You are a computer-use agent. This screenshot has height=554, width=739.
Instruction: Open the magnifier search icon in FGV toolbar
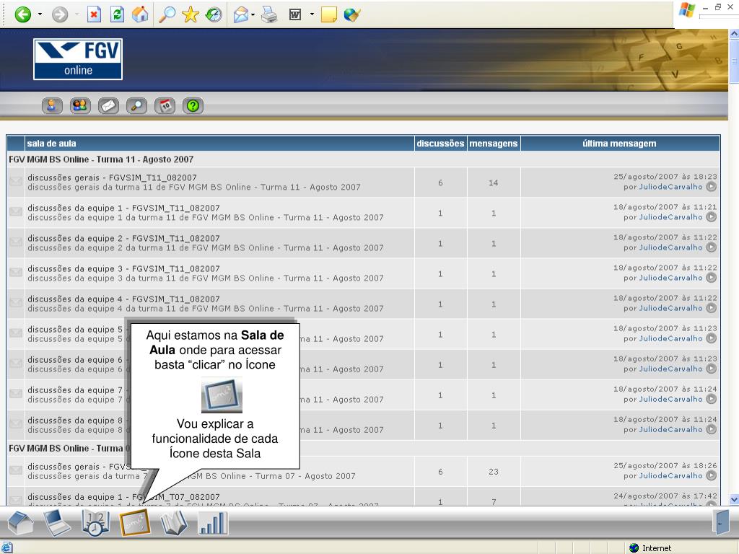[x=136, y=106]
